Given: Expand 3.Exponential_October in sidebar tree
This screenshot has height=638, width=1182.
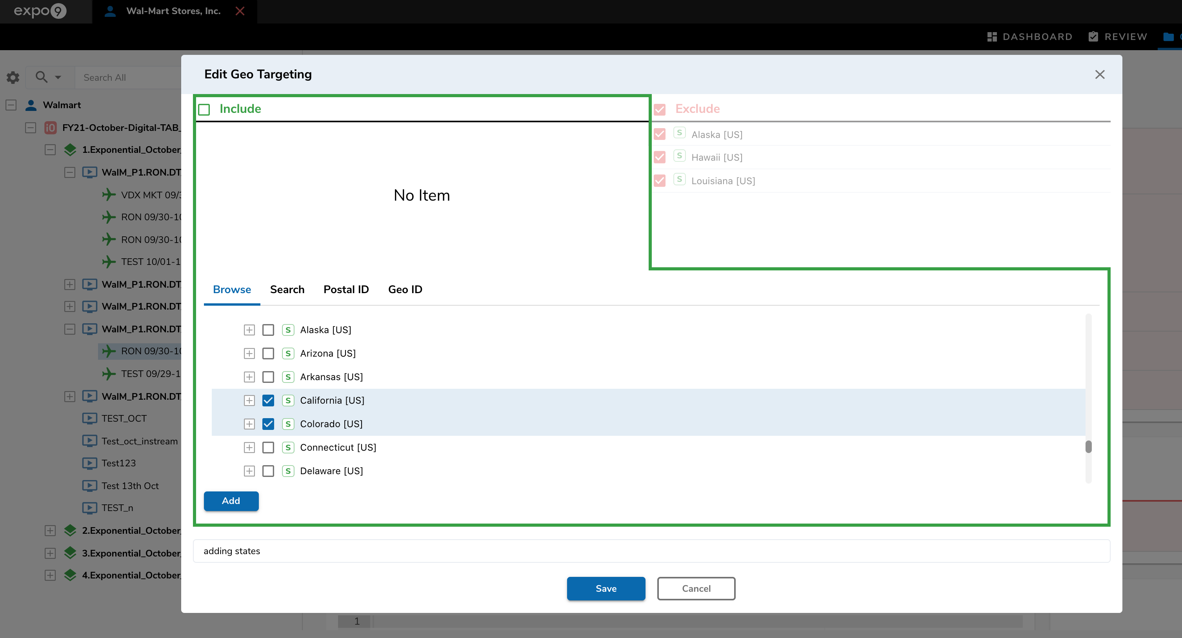Looking at the screenshot, I should tap(50, 553).
